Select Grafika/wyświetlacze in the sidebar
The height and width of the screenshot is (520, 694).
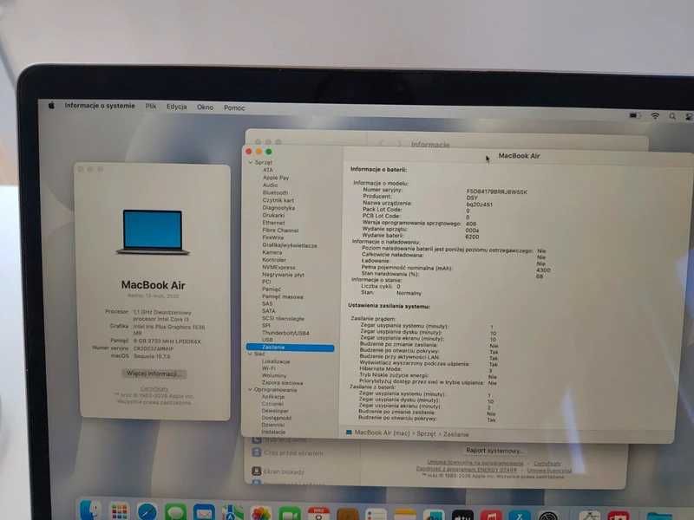(290, 245)
